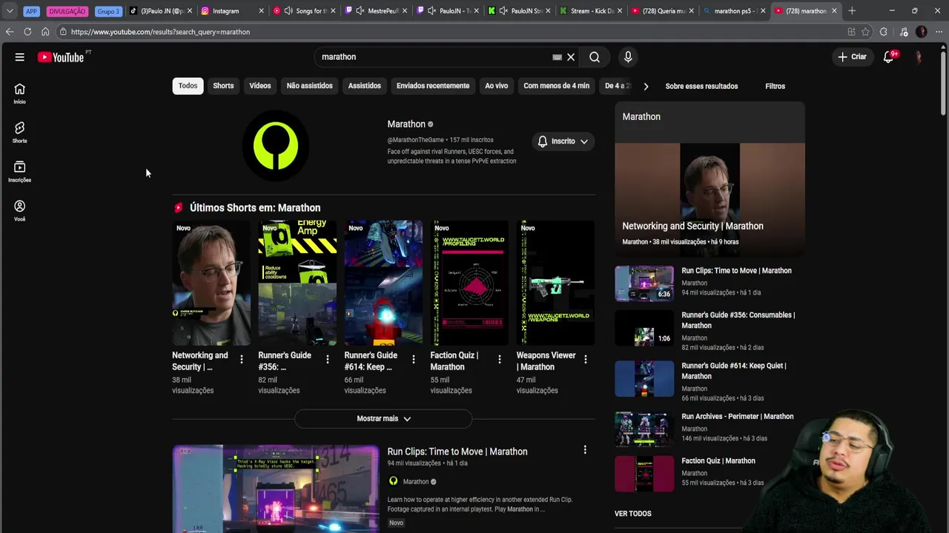Click the browser home button
Viewport: 949px width, 533px height.
[45, 32]
